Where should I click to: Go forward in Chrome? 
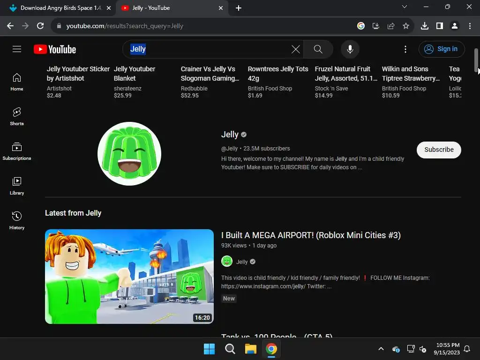[x=25, y=26]
